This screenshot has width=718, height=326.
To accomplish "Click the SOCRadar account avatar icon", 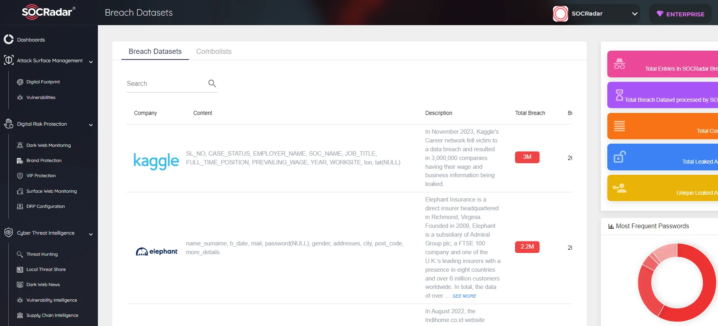I will [x=561, y=14].
